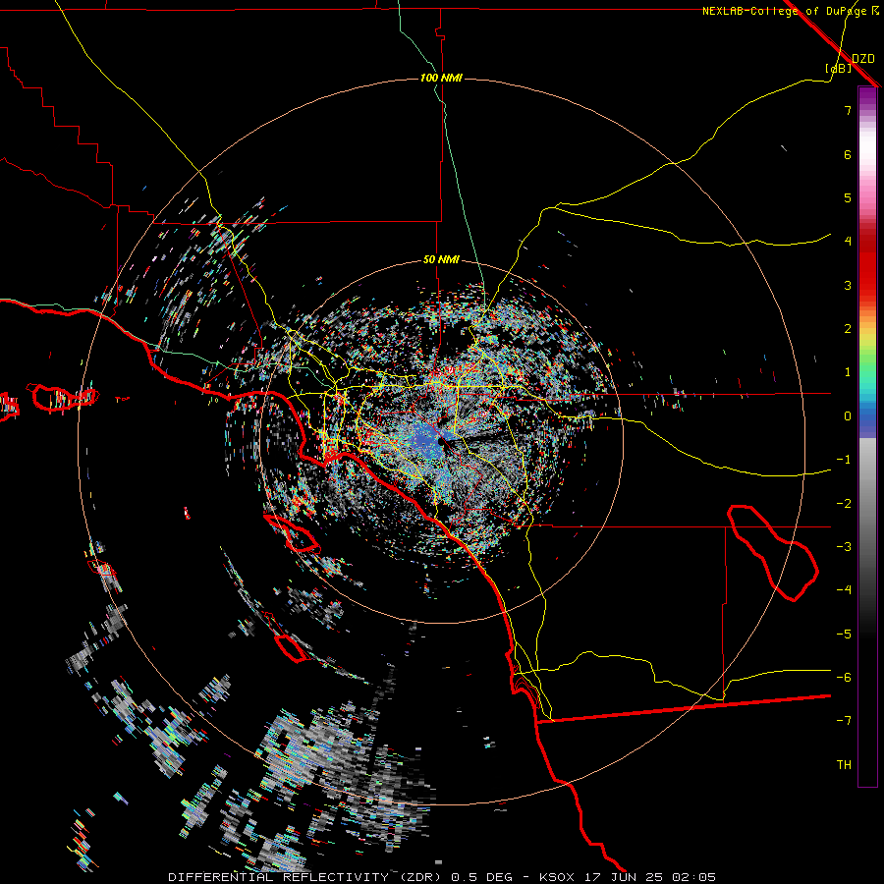Select the 1 value on the color scale
Viewport: 884px width, 884px height.
848,372
